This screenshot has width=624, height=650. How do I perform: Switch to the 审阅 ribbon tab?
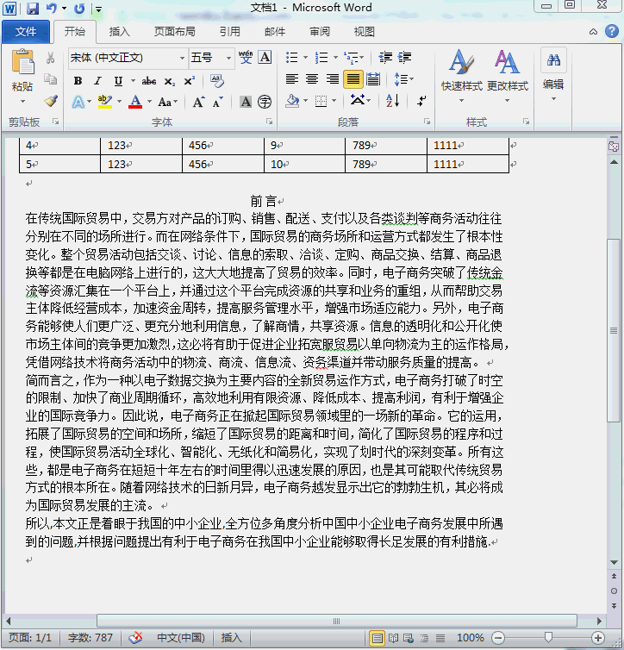320,32
